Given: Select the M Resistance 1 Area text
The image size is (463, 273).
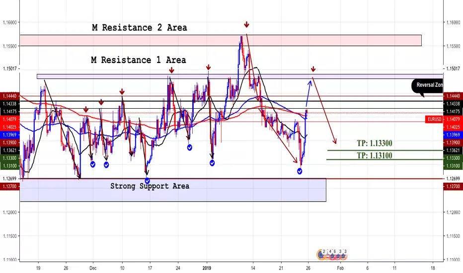Looking at the screenshot, I should pyautogui.click(x=139, y=60).
